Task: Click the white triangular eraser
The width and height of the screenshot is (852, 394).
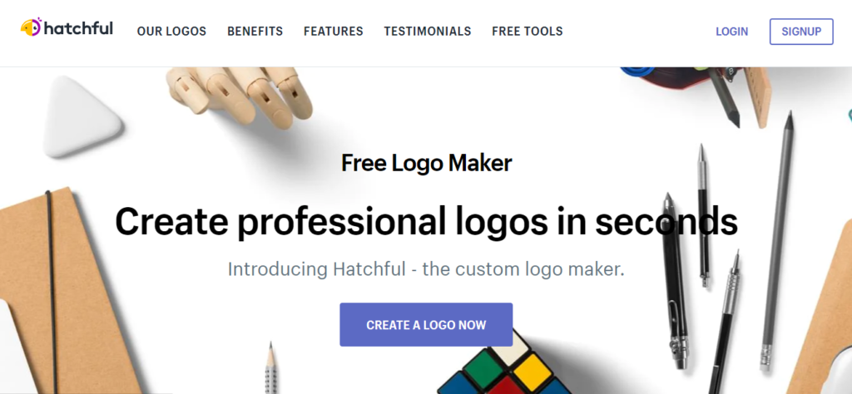Action: click(x=82, y=116)
